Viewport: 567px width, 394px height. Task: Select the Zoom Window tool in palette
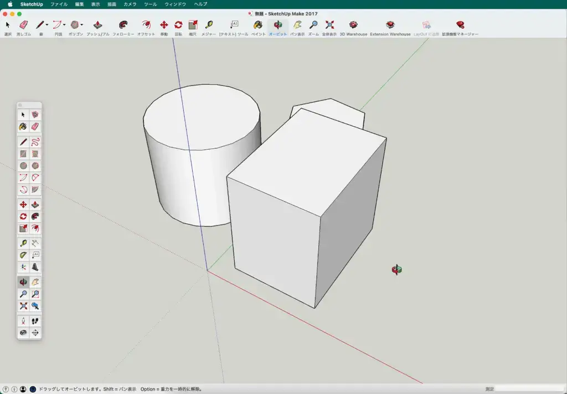pos(35,294)
